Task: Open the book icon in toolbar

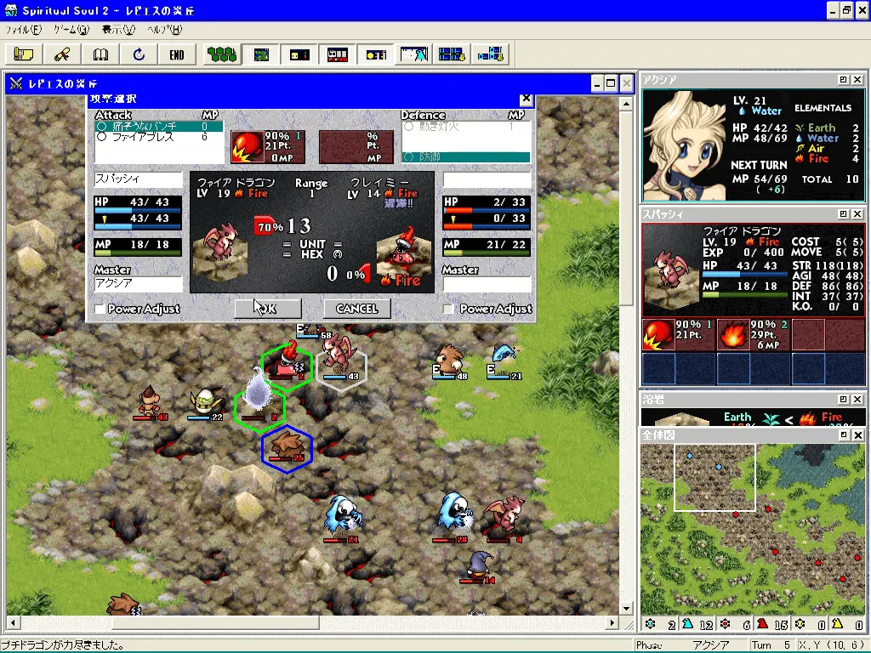Action: click(x=100, y=54)
